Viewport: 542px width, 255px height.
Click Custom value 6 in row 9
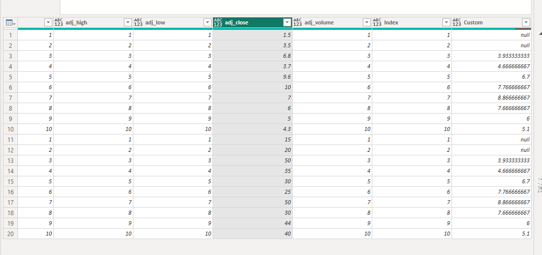point(492,119)
